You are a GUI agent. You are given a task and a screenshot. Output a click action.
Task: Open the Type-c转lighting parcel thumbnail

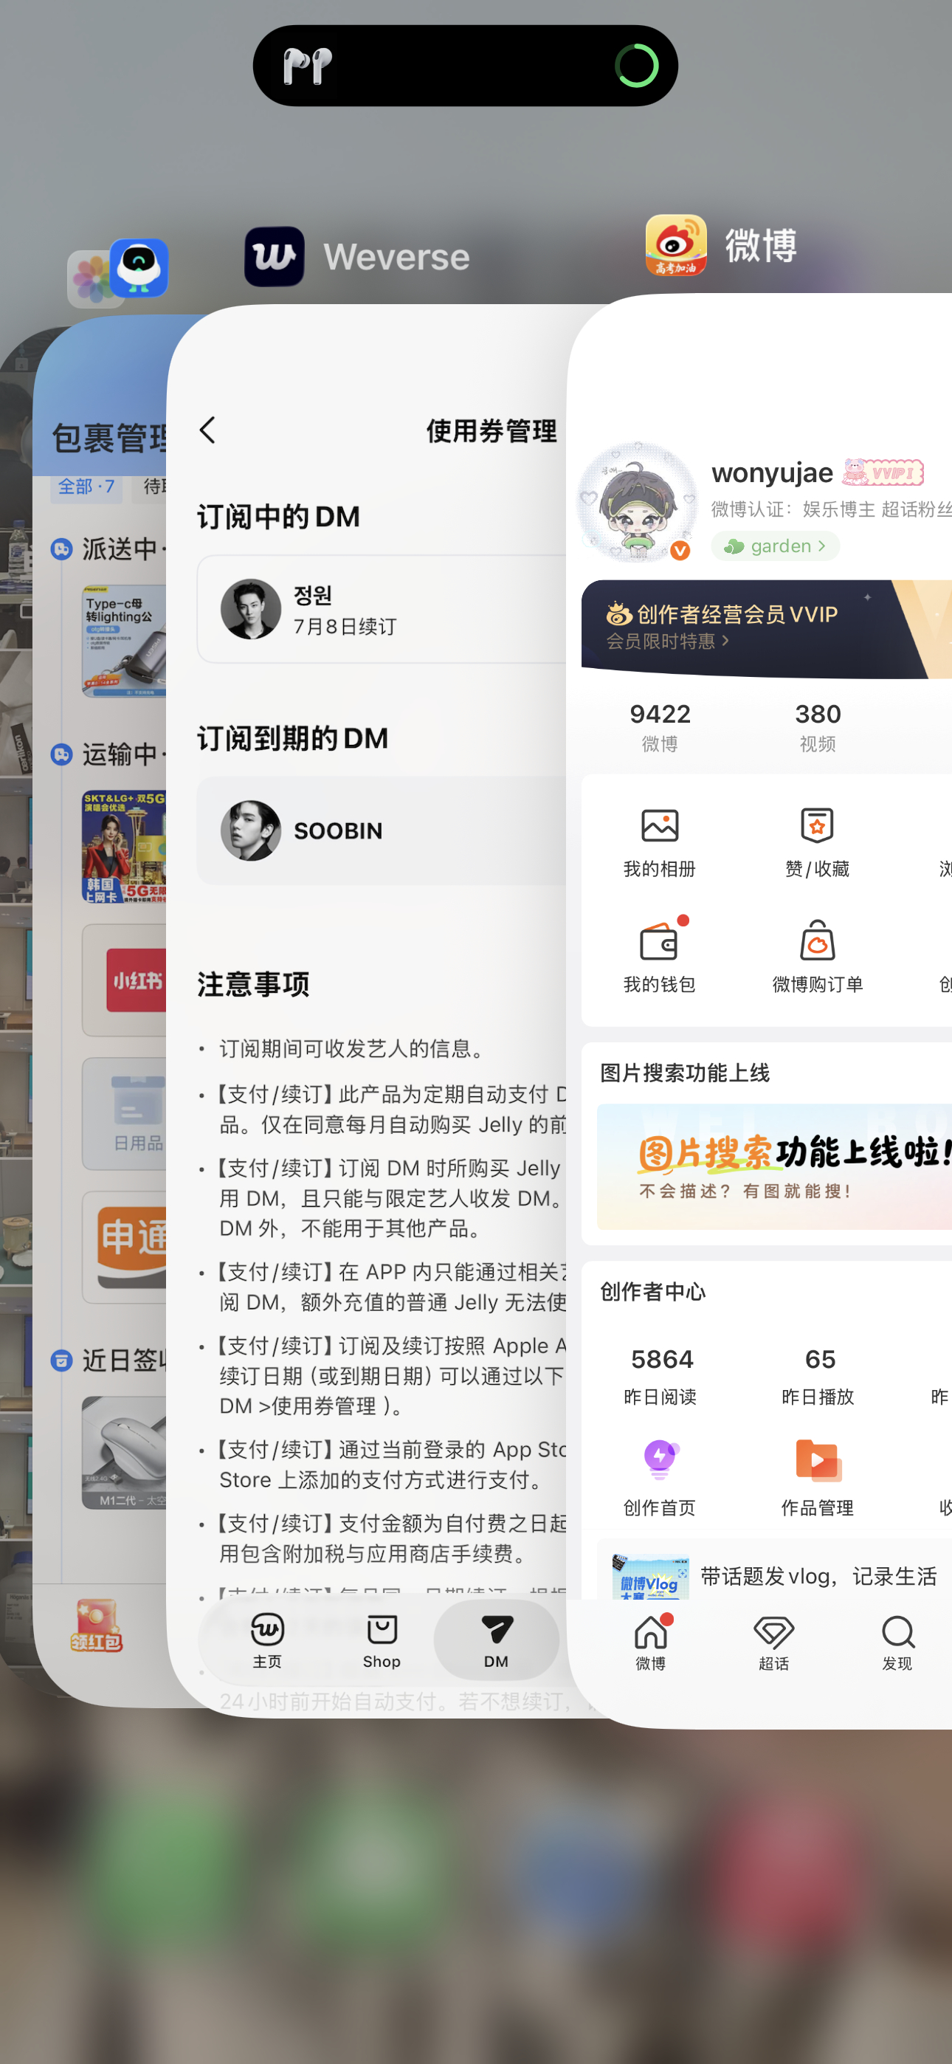coord(124,641)
